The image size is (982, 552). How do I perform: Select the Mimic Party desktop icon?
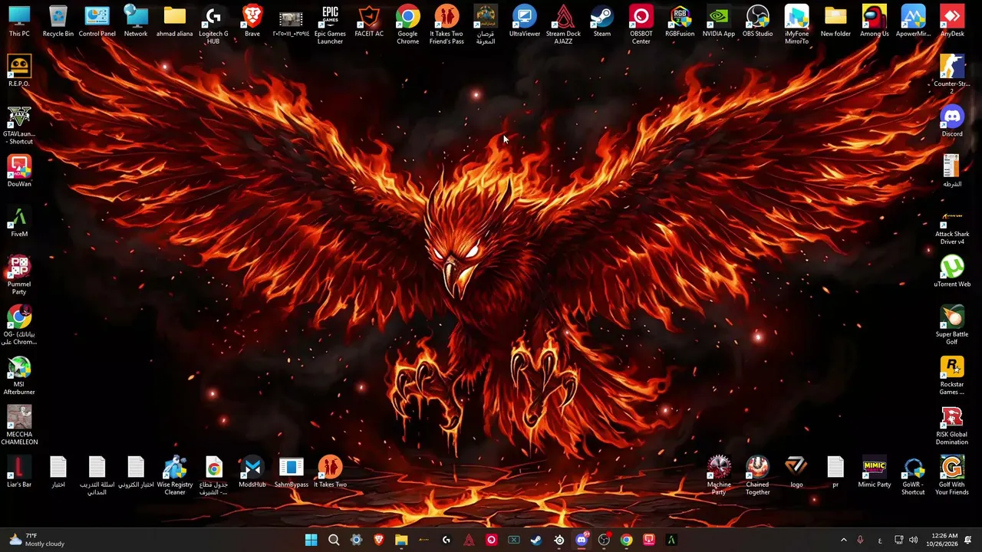point(874,472)
